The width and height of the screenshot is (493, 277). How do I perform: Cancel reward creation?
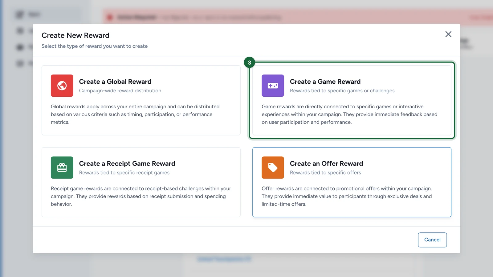(432, 240)
